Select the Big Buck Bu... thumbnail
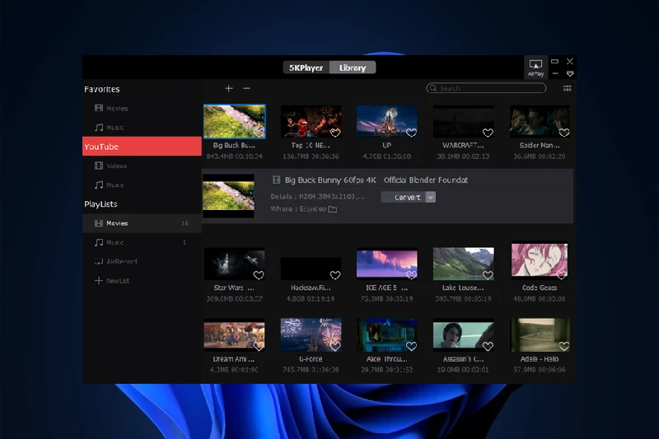The width and height of the screenshot is (659, 439). (x=235, y=121)
